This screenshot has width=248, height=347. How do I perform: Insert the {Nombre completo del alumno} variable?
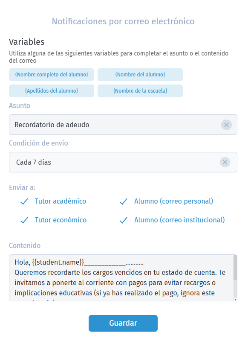[x=52, y=75]
